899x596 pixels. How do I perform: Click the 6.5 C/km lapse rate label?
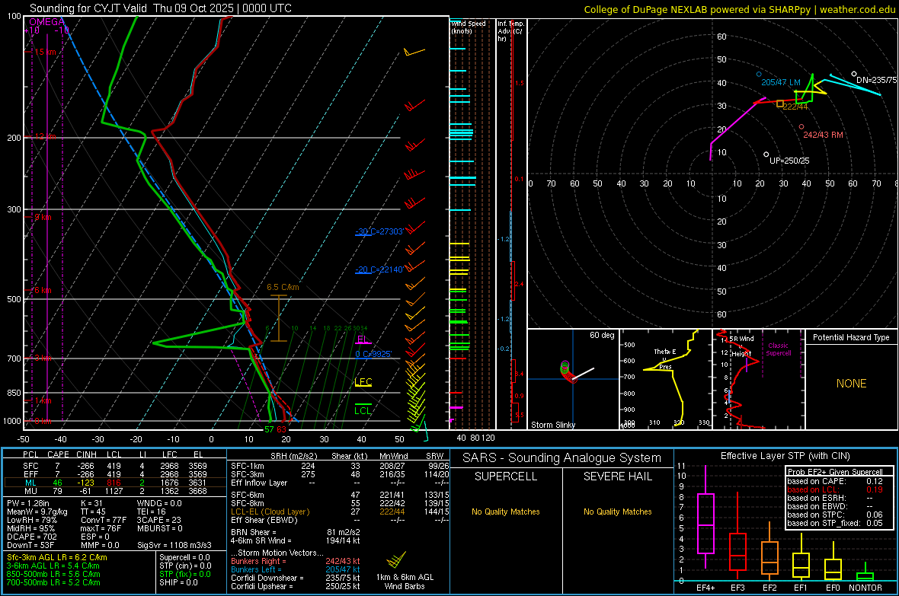click(x=283, y=287)
